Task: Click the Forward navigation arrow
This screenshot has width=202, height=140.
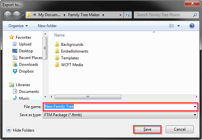Action: point(16,15)
